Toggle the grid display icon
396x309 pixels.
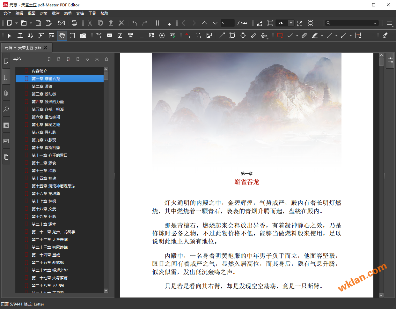tap(158, 23)
